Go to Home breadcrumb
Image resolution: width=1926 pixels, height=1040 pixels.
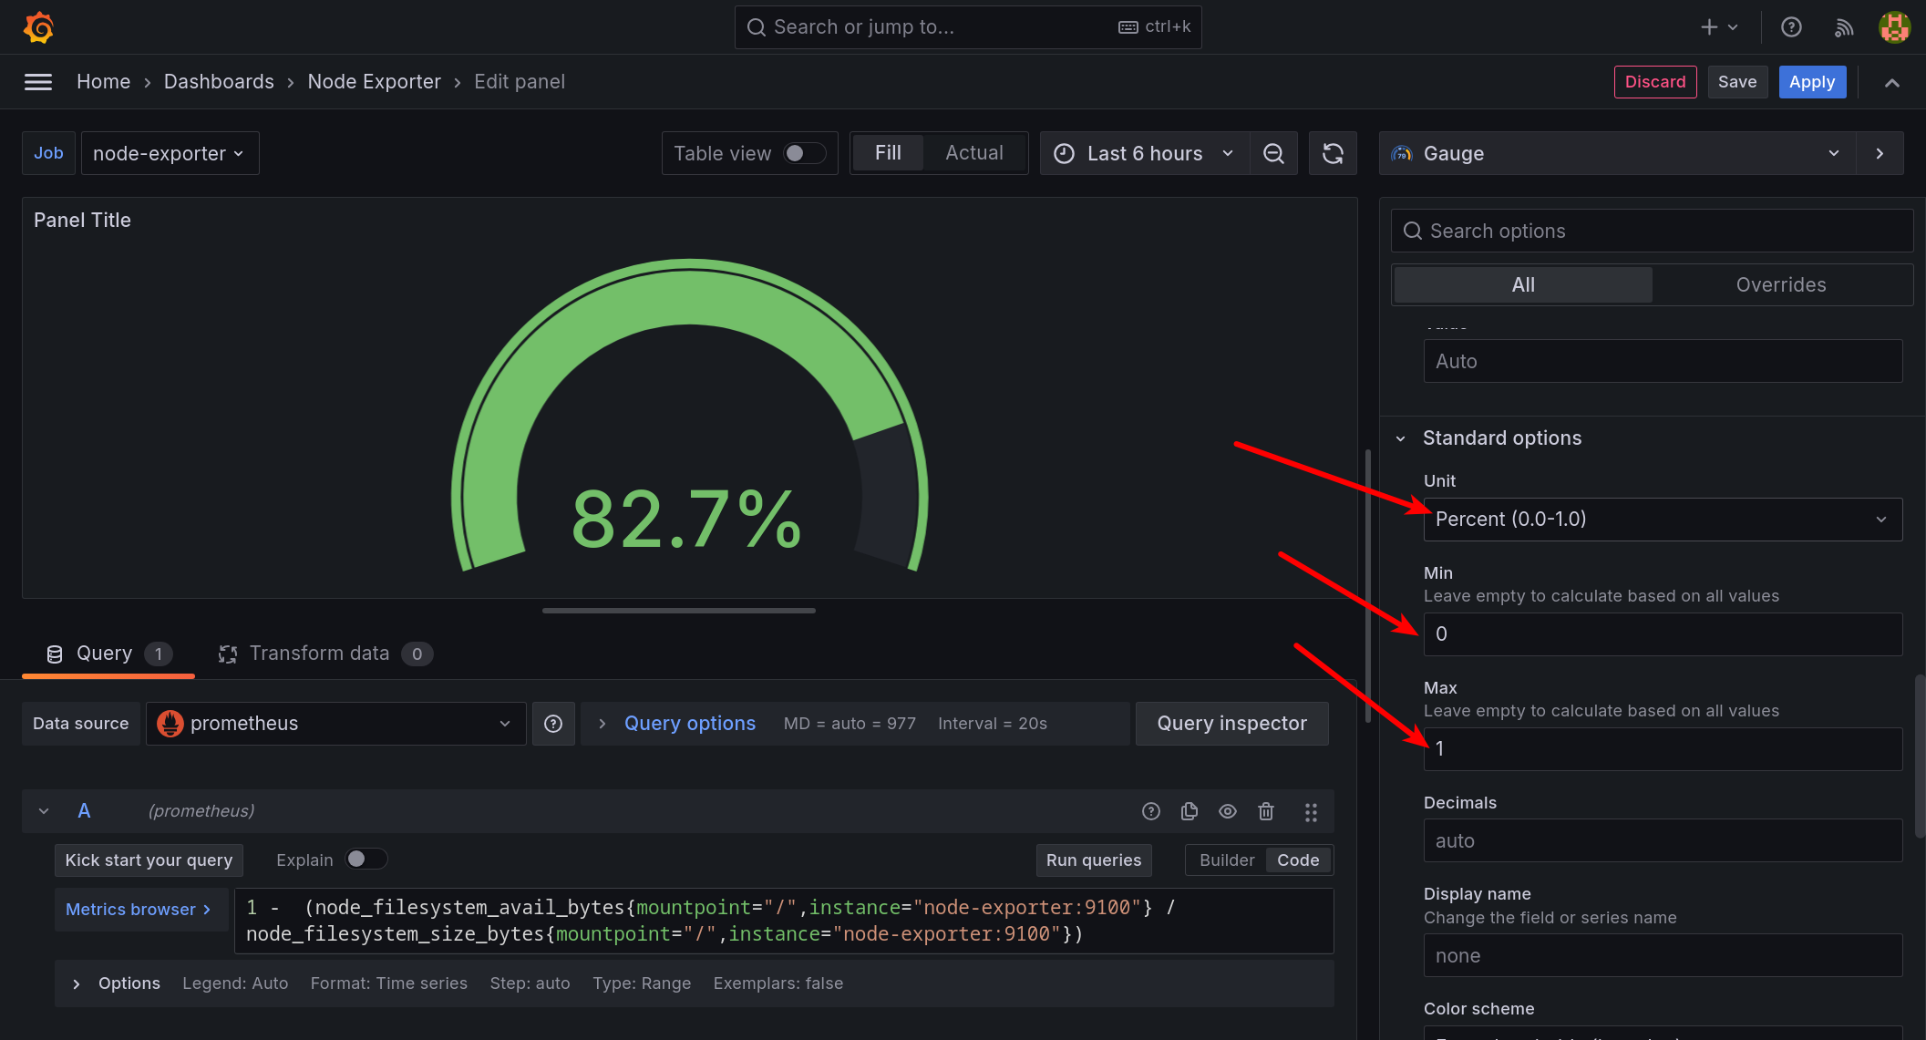103,82
